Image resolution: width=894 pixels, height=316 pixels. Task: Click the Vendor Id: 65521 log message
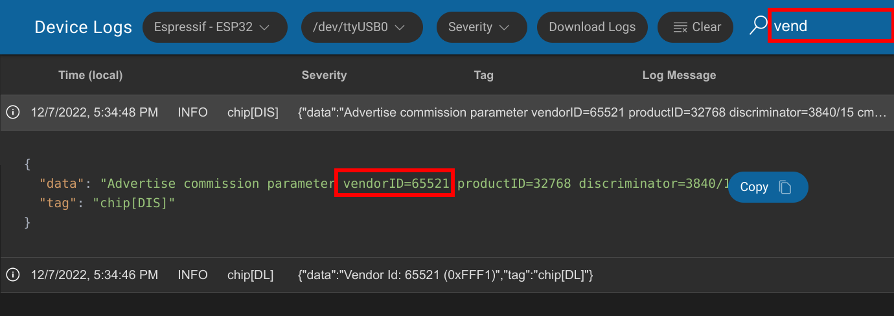pyautogui.click(x=446, y=275)
